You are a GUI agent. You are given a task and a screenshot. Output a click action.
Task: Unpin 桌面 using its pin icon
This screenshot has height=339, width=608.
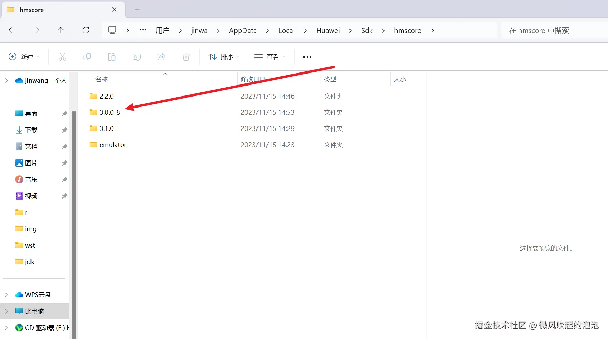point(65,113)
